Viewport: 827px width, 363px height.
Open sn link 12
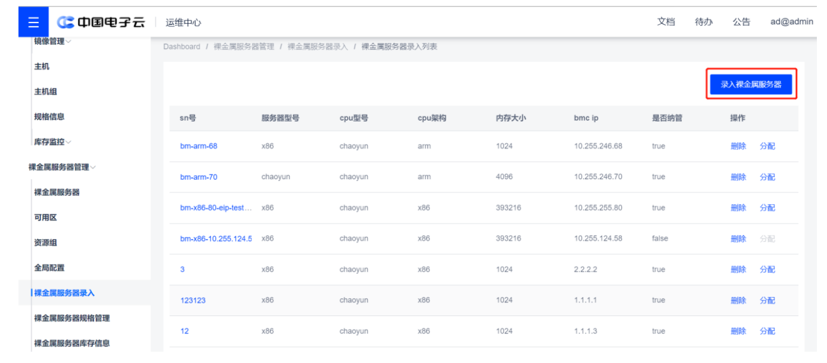[184, 331]
